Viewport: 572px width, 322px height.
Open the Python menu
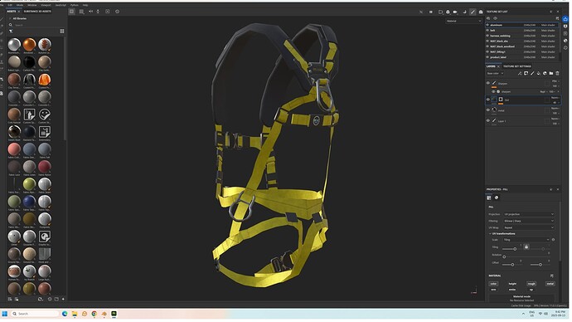point(75,5)
